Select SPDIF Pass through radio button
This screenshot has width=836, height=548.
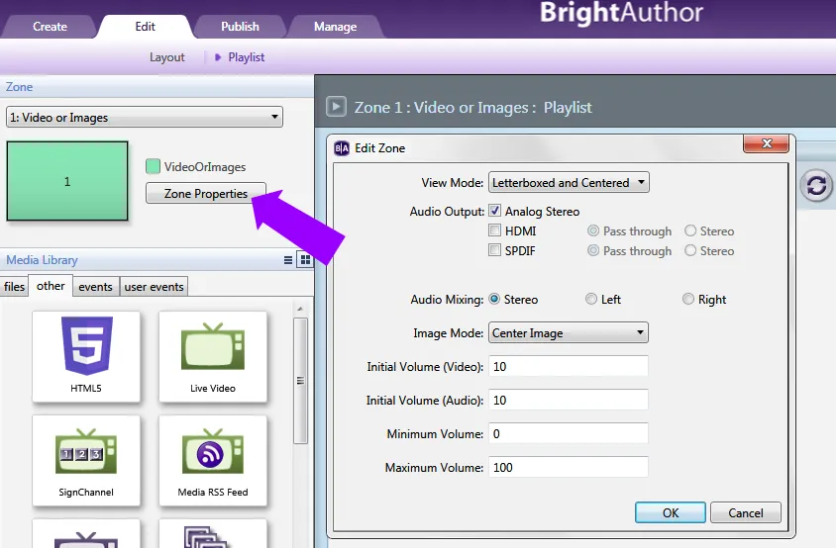point(593,250)
